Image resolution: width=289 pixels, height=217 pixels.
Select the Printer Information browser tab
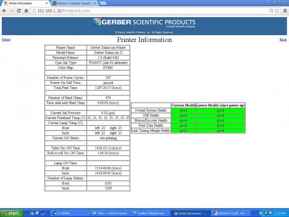coord(25,3)
